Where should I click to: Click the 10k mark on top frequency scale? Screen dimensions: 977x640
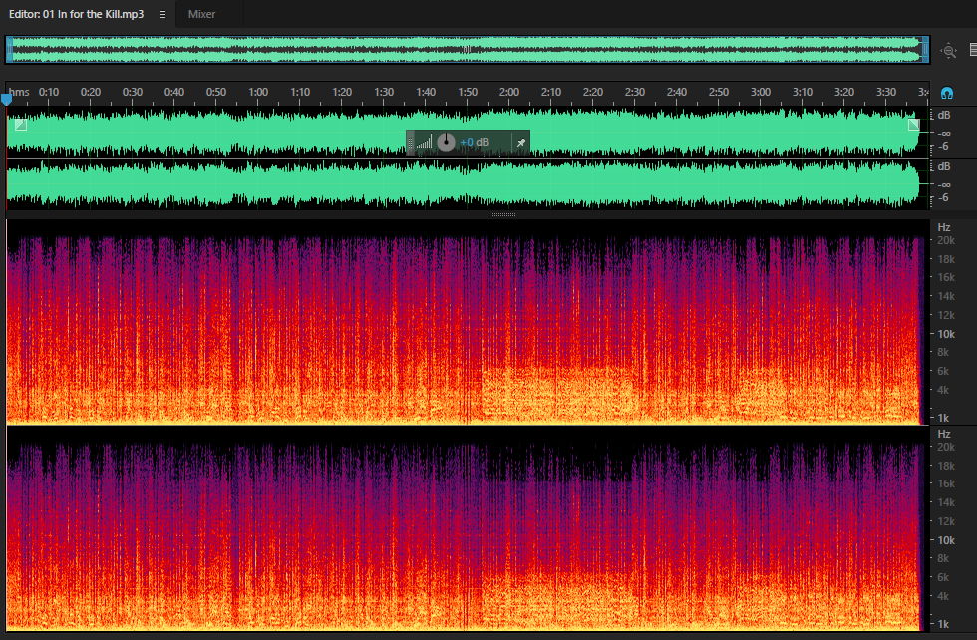click(946, 334)
